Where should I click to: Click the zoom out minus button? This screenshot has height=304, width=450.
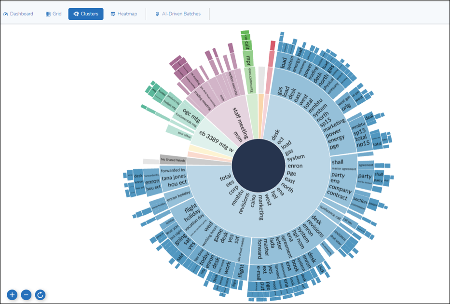(x=26, y=294)
